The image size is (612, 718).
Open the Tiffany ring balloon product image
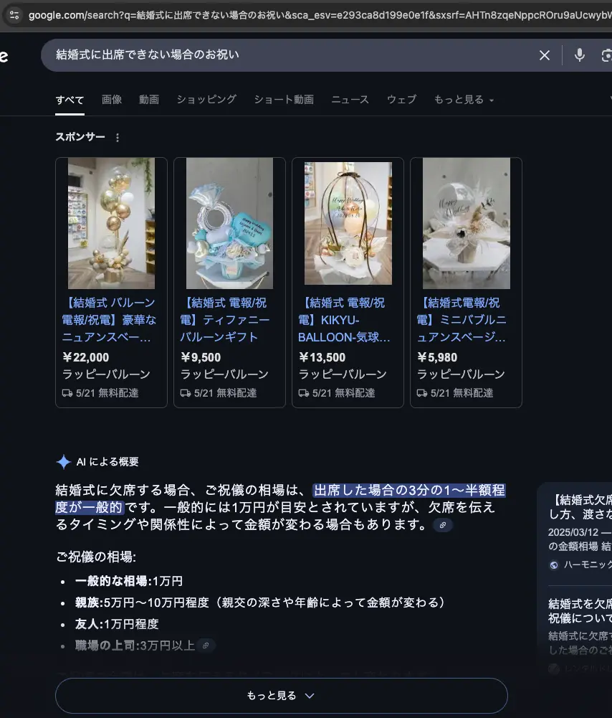pyautogui.click(x=229, y=223)
